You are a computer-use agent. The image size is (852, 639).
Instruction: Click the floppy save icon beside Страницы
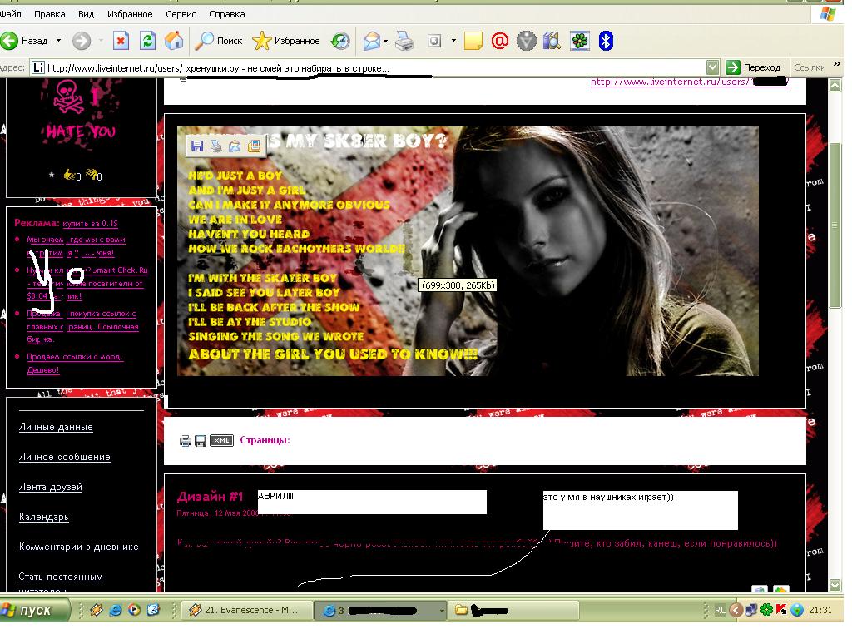click(x=201, y=441)
